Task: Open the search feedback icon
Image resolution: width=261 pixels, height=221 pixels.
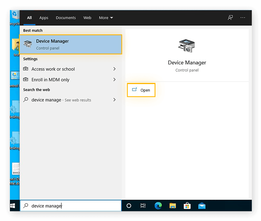Action: (231, 18)
